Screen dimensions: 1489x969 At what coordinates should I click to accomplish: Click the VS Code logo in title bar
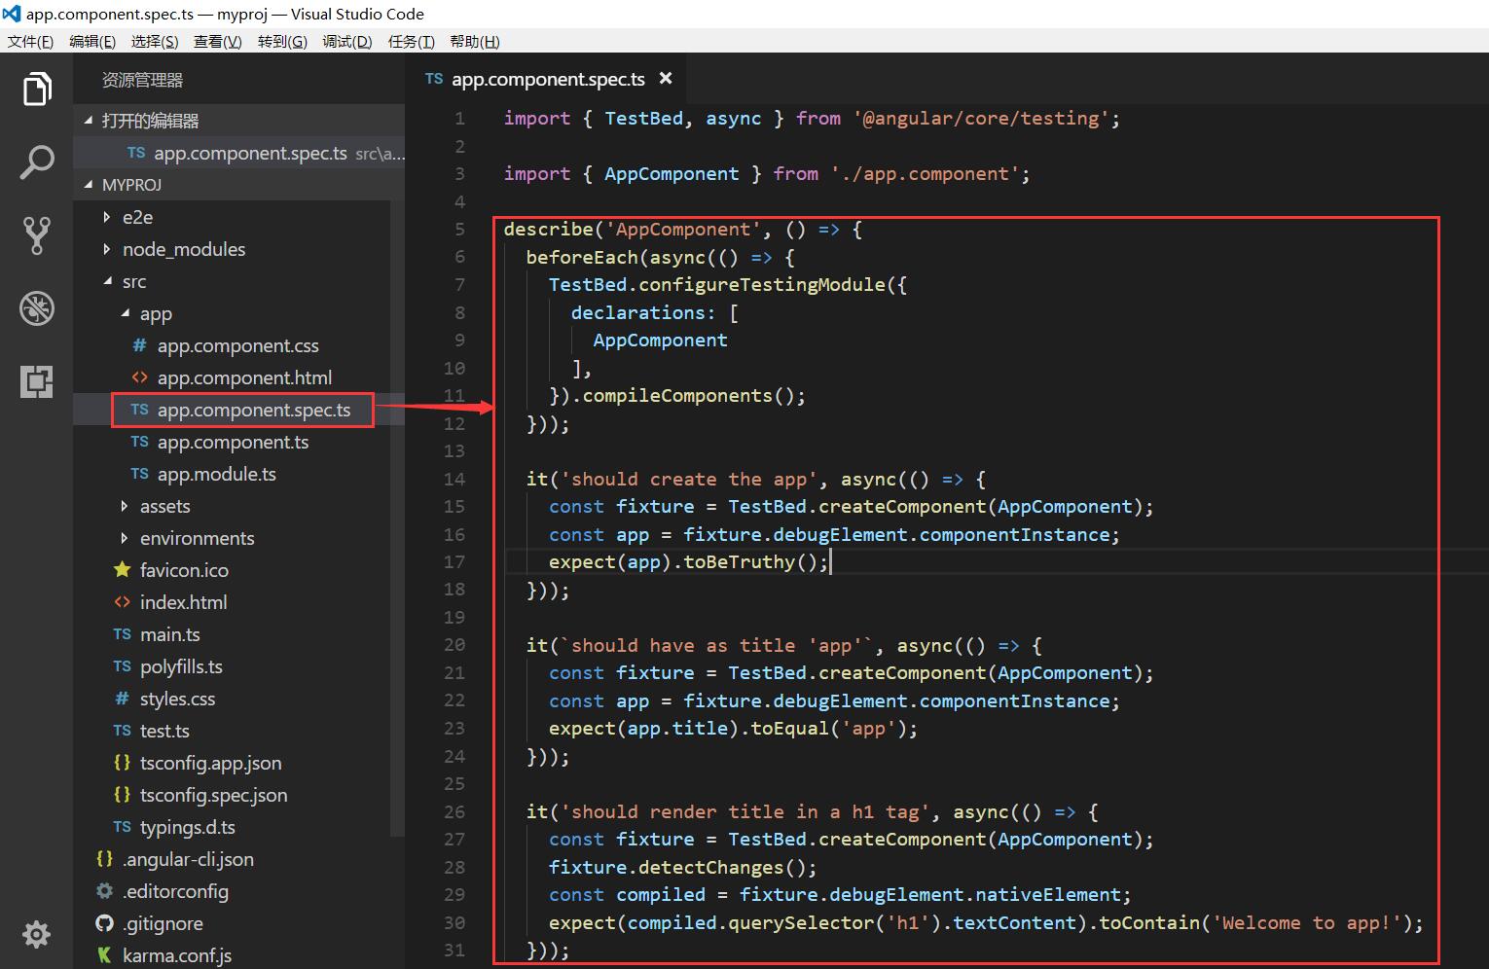[11, 14]
